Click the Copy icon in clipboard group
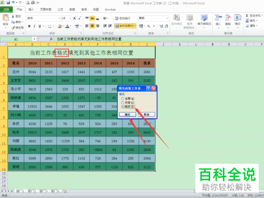264x198 pixels. pyautogui.click(x=13, y=22)
